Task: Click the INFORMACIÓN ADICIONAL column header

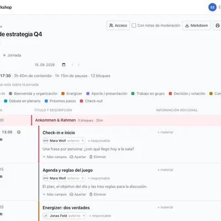Action: [177, 110]
